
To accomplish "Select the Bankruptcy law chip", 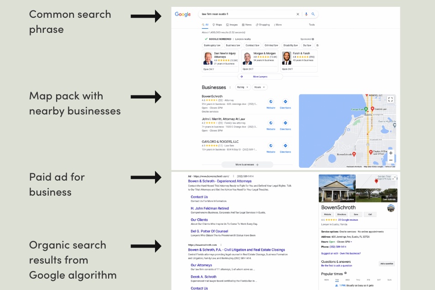I will (x=212, y=45).
